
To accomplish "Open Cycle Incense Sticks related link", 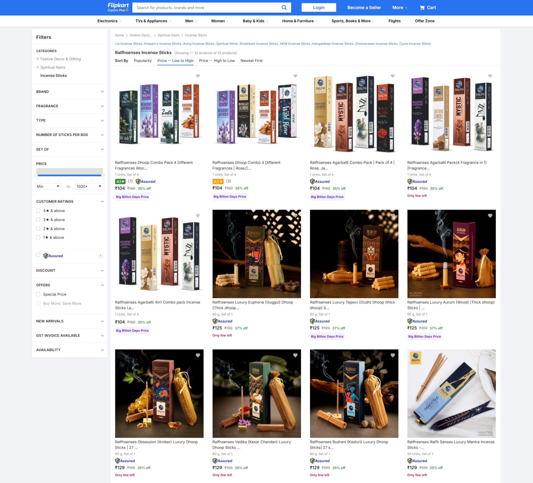I will [x=415, y=44].
